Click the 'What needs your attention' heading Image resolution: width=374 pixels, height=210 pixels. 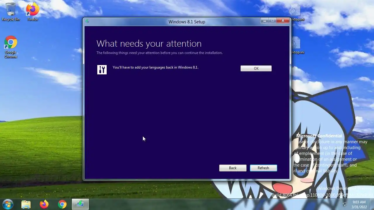(x=149, y=43)
